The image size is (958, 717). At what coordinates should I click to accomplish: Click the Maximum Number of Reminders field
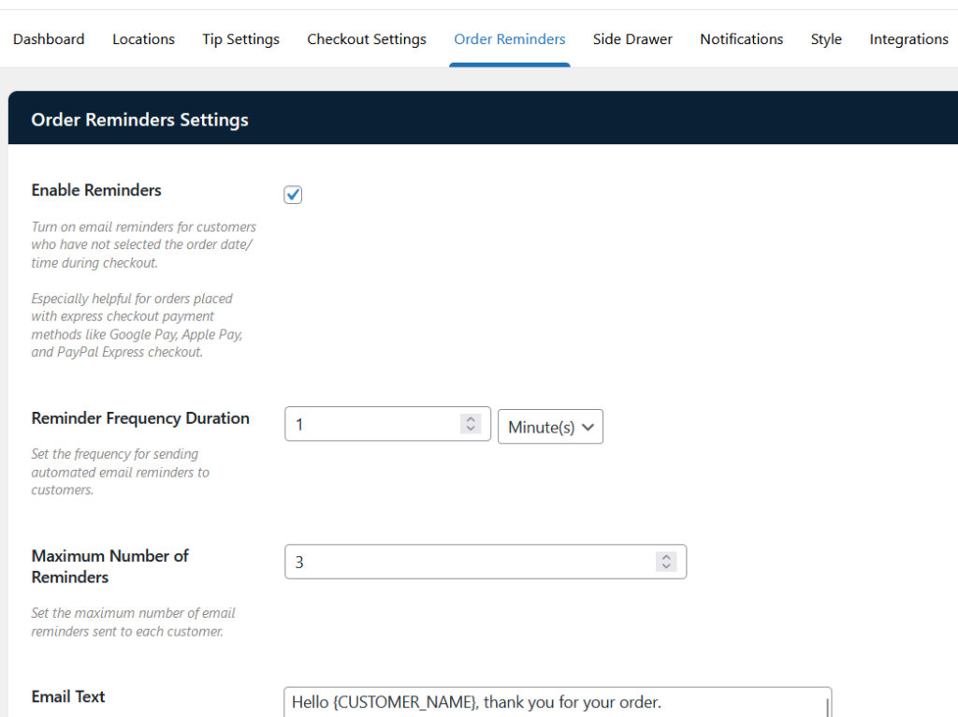(468, 562)
